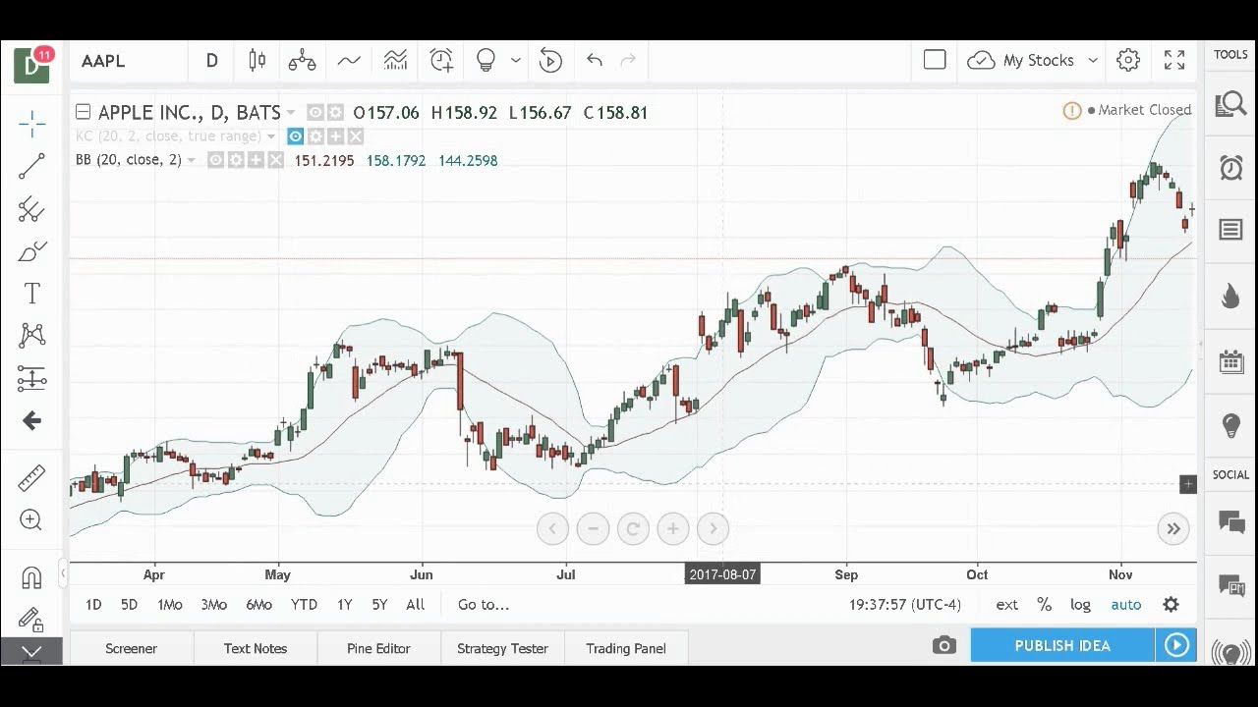Select the prediction and measurement tool
Screen dimensions: 1258x707
(x=31, y=378)
